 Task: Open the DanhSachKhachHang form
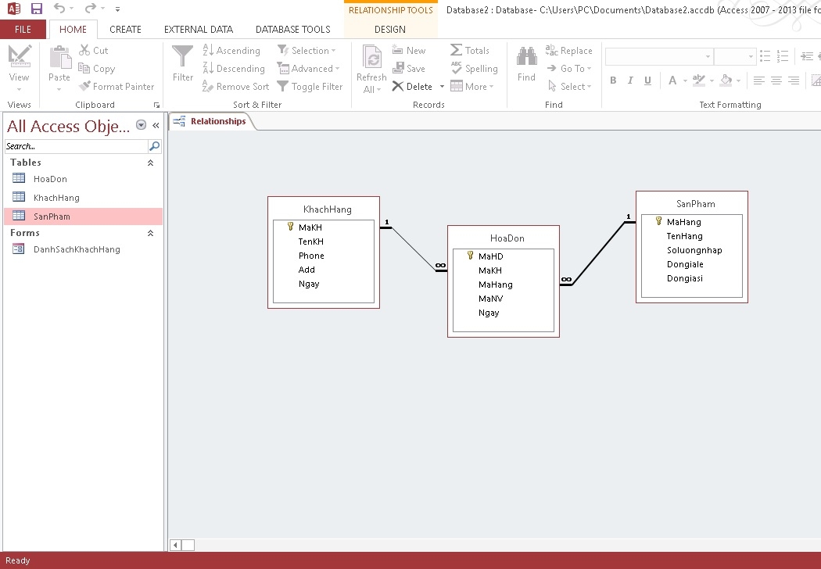77,249
